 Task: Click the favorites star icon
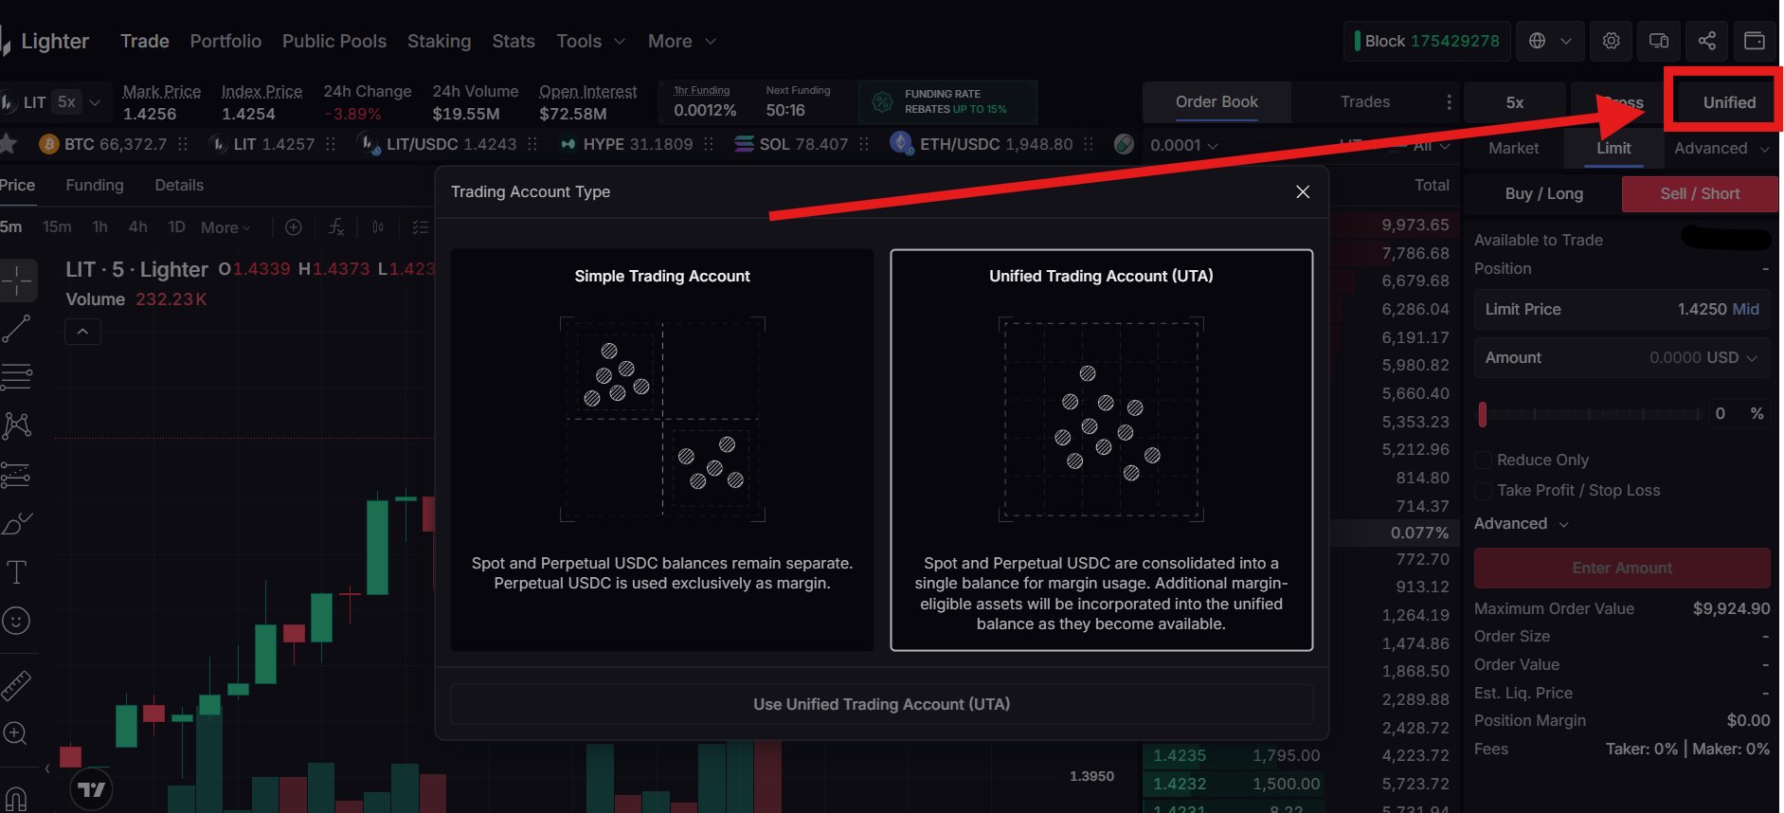click(8, 144)
